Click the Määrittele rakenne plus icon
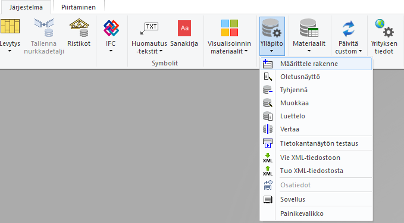This screenshot has width=404, height=223. 267,64
